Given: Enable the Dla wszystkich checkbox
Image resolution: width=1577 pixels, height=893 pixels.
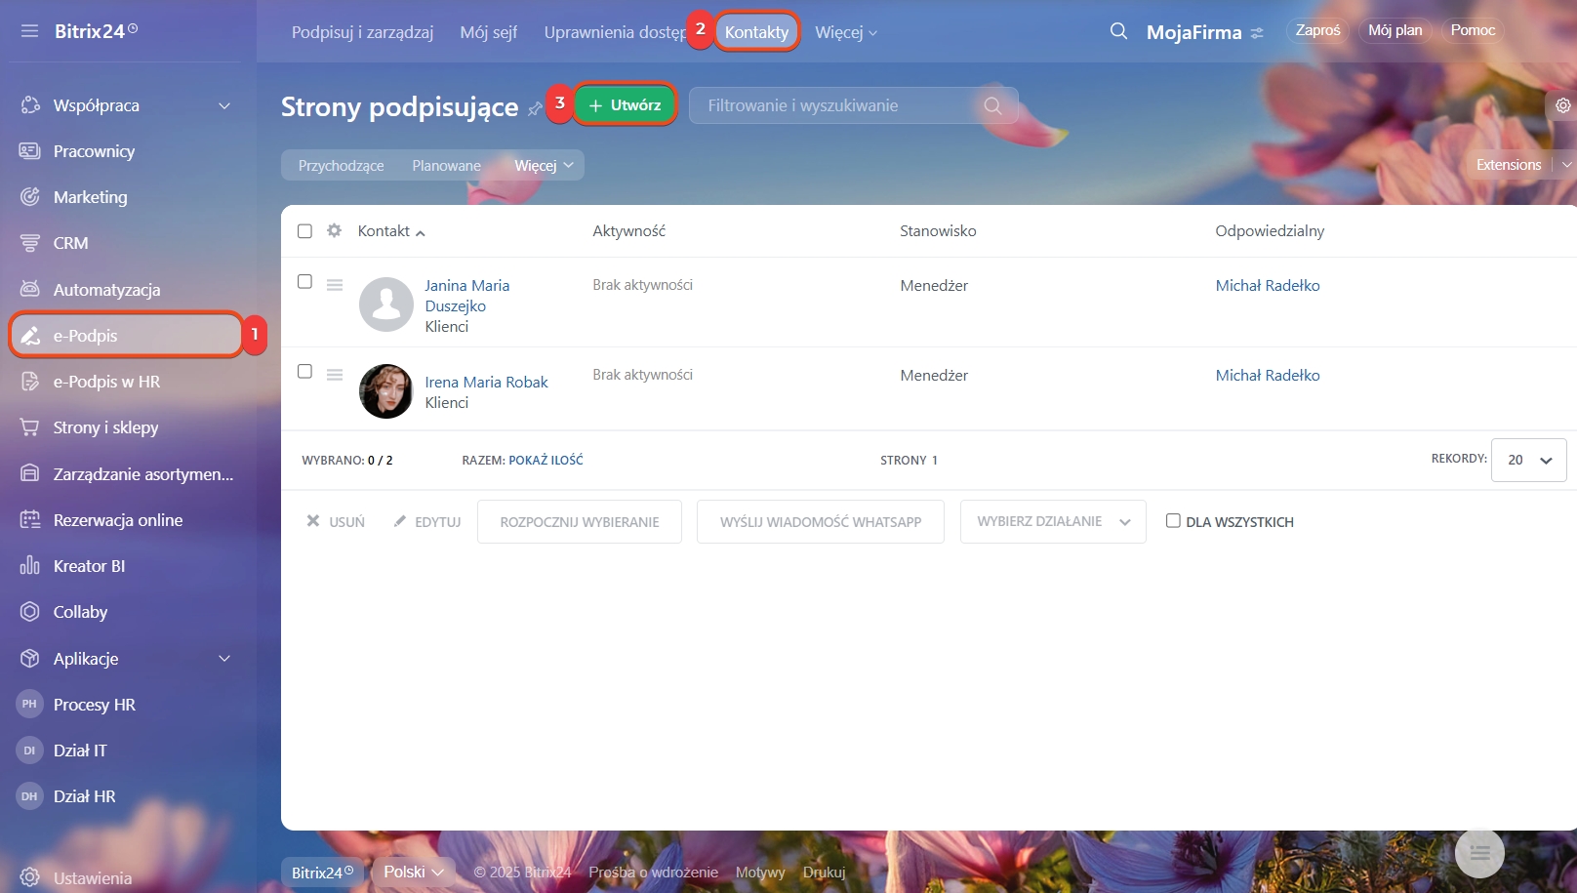Looking at the screenshot, I should (x=1173, y=521).
